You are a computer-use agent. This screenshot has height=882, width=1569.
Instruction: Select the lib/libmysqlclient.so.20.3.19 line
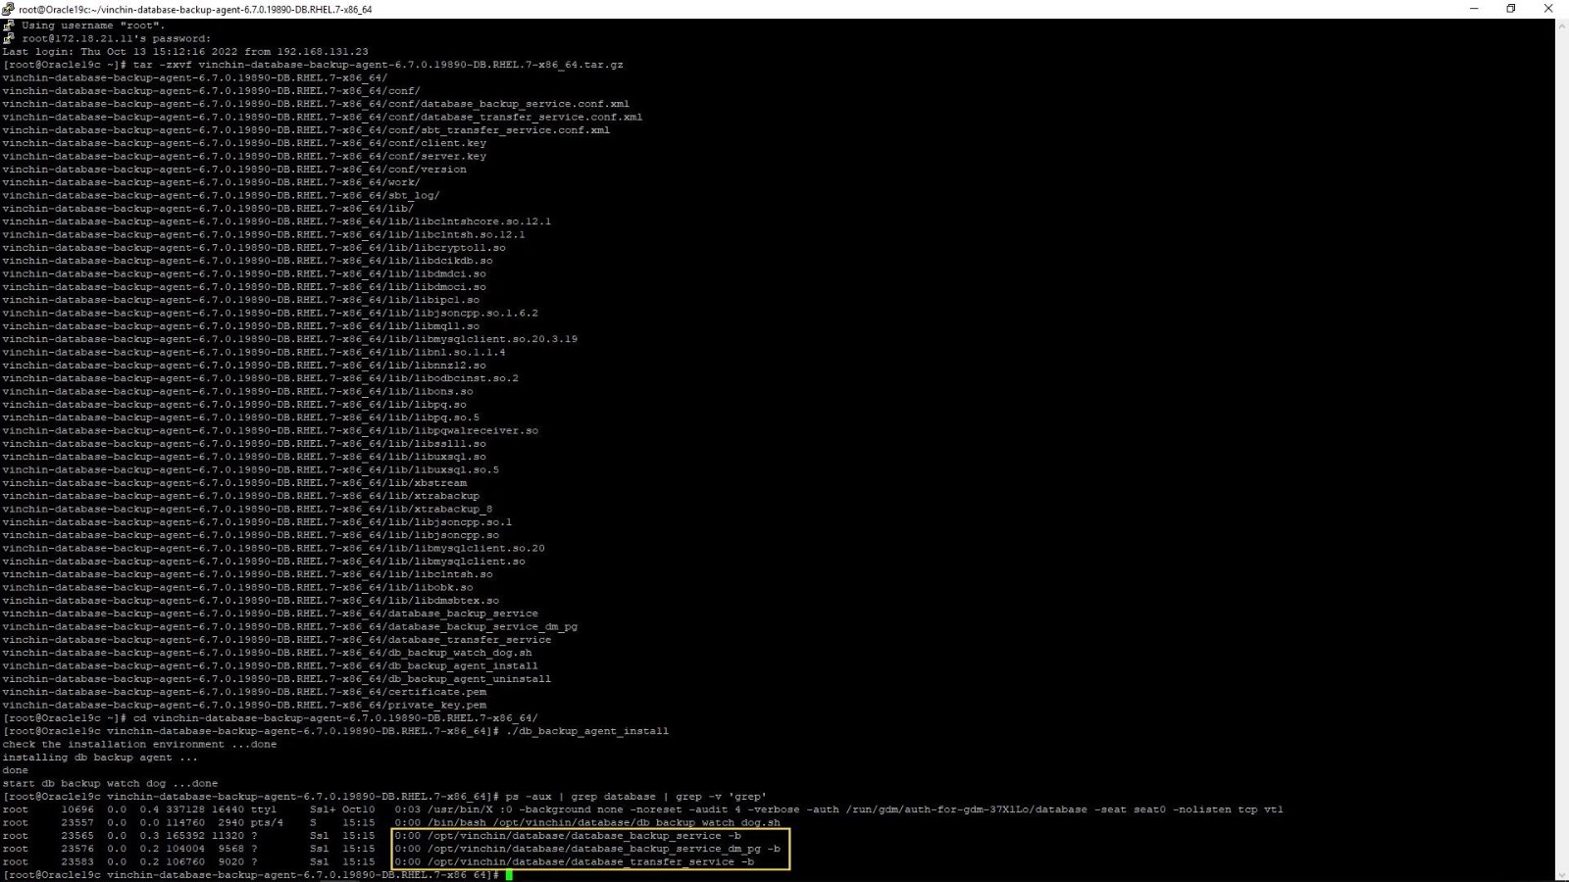coord(289,339)
